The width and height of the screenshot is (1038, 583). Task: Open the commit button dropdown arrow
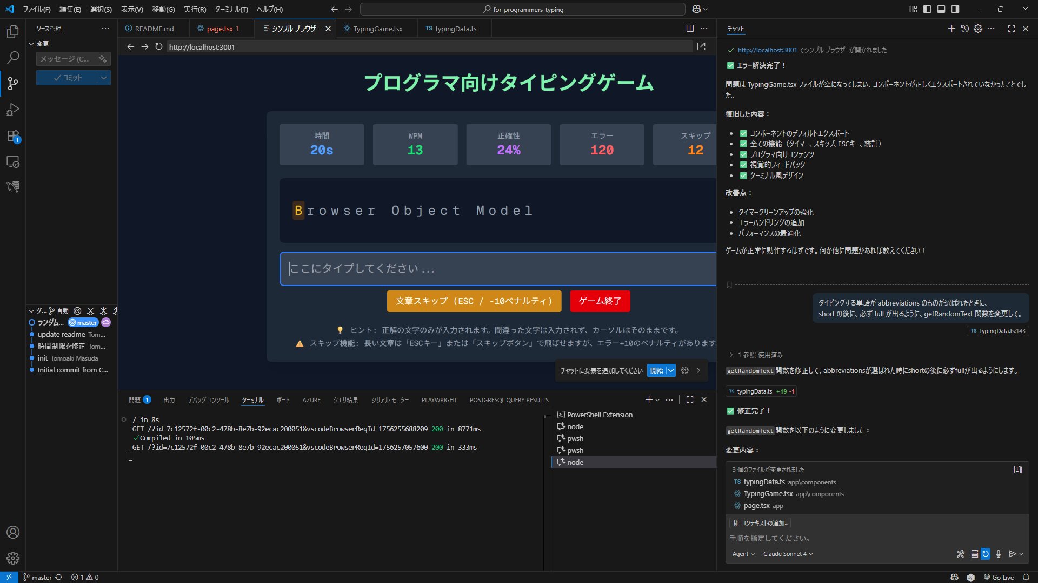(104, 78)
